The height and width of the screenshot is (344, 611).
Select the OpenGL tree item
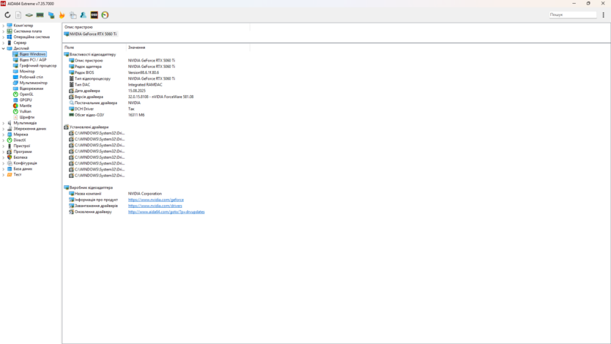[26, 94]
